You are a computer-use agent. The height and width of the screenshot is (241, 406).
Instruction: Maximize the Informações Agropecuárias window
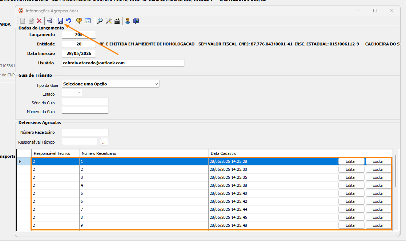[x=375, y=11]
